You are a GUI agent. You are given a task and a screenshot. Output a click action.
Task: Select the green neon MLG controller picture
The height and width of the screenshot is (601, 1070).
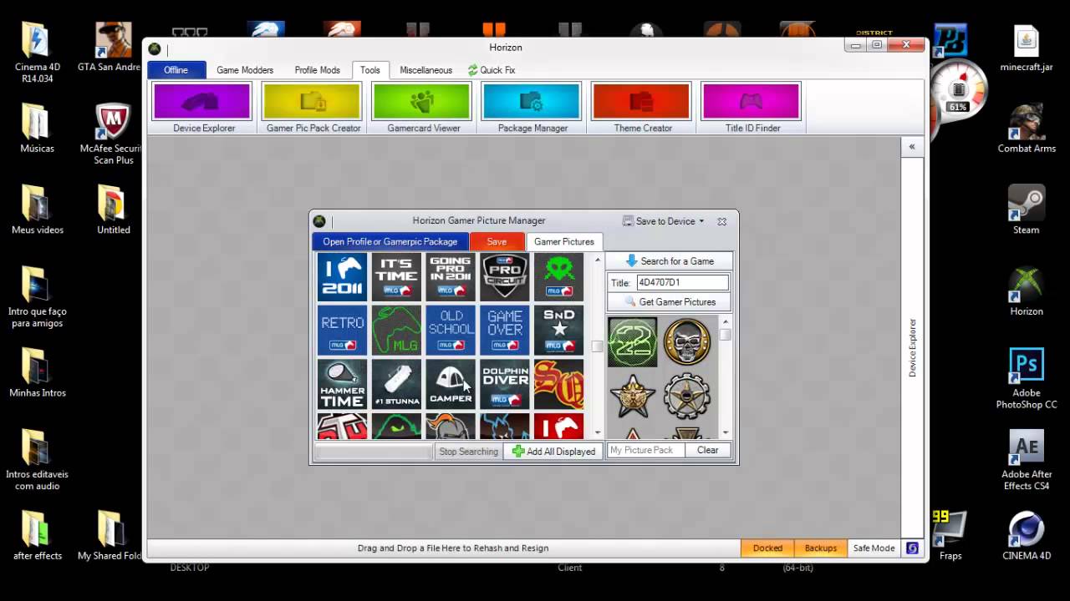396,331
